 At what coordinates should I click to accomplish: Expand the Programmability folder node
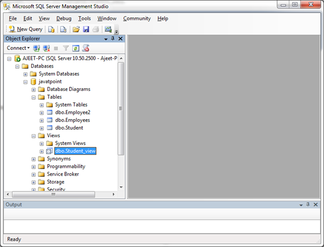[33, 167]
